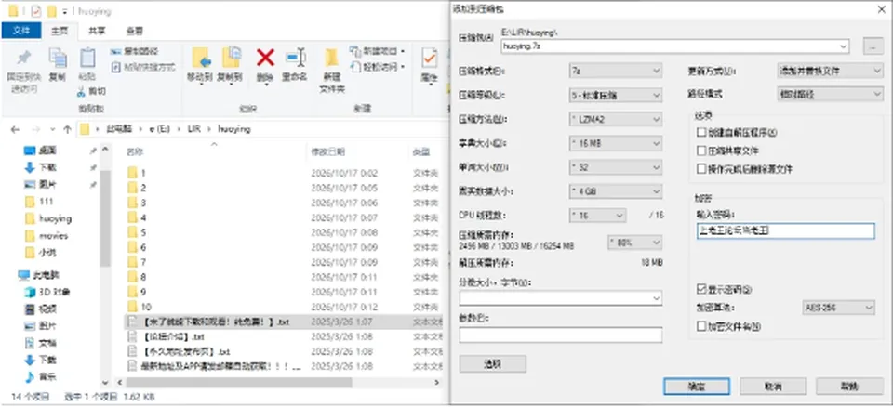This screenshot has width=893, height=407.
Task: Open the LZMA2 compression method dropdown
Action: (x=615, y=119)
